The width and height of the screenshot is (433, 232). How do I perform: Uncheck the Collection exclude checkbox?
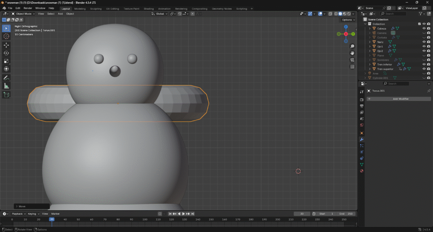[419, 24]
